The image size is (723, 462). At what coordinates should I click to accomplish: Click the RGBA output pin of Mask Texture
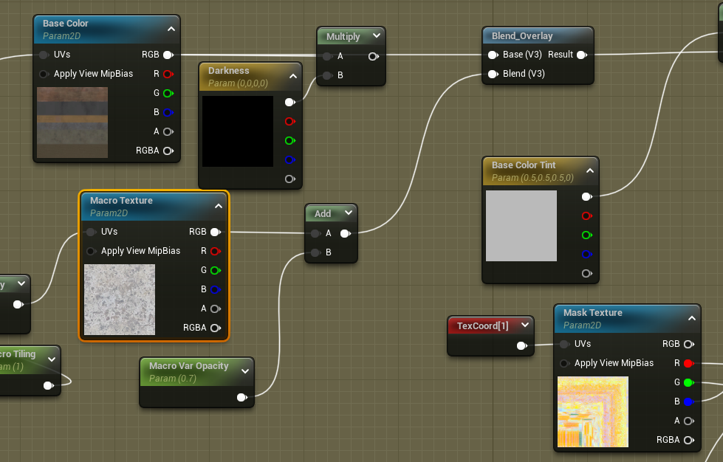(x=689, y=440)
